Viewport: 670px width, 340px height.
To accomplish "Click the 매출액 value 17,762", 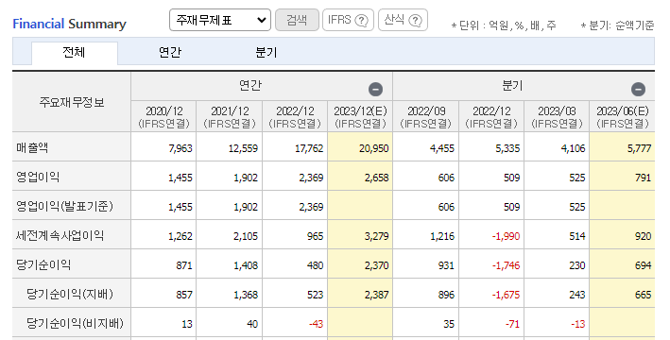I will [x=309, y=148].
